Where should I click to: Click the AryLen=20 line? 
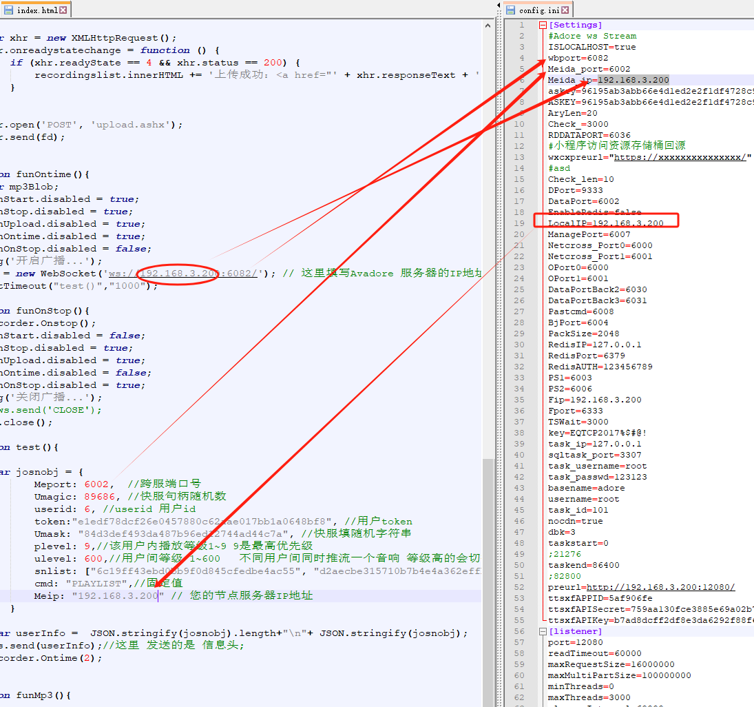pos(572,113)
